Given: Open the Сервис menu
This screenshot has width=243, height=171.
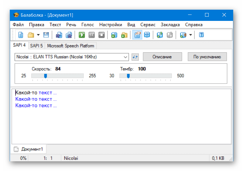Looking at the screenshot, I should coord(148,25).
